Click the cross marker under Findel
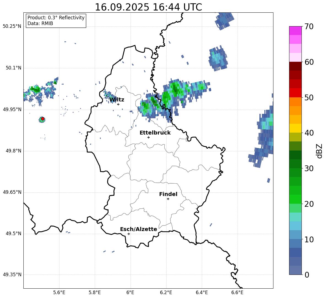Screen dimensions: 326x298 click(x=168, y=199)
